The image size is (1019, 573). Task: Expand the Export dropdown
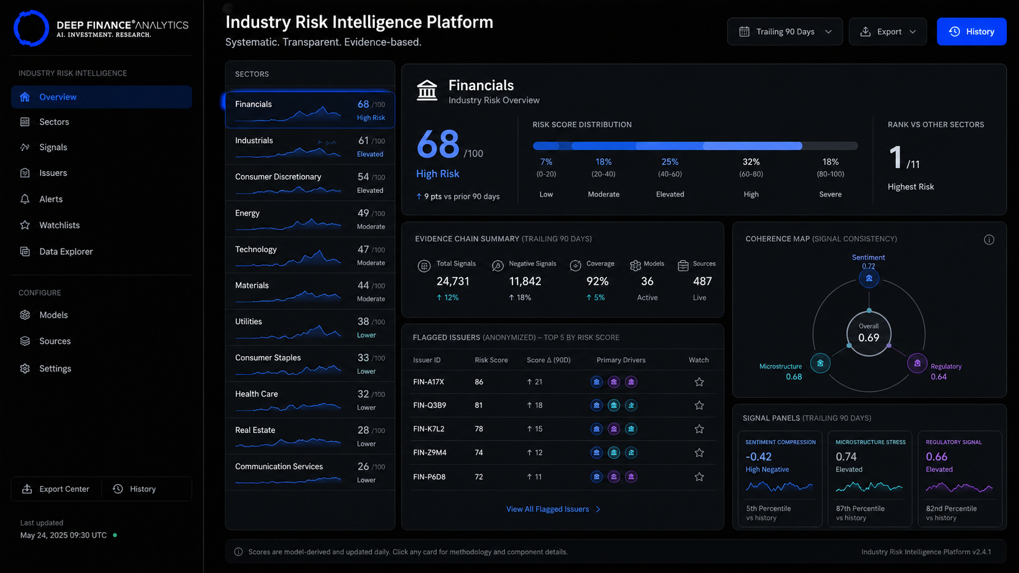tap(888, 32)
